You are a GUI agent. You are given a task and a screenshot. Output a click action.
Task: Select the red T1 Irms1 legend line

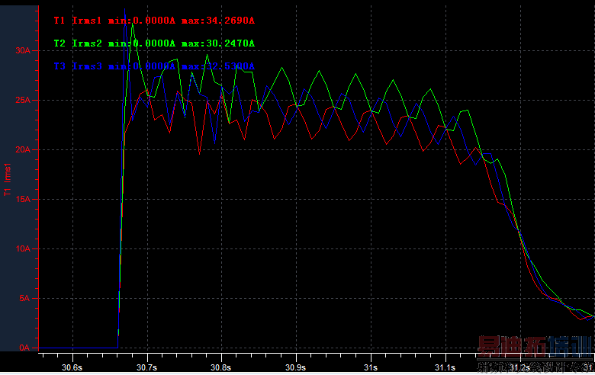(x=154, y=21)
